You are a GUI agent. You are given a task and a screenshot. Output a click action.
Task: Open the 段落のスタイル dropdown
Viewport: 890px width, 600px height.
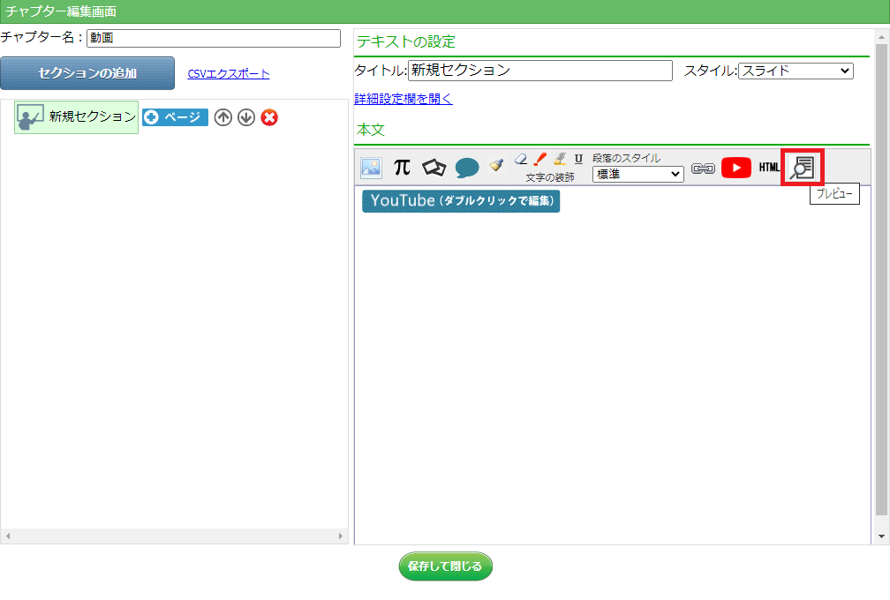pyautogui.click(x=637, y=175)
